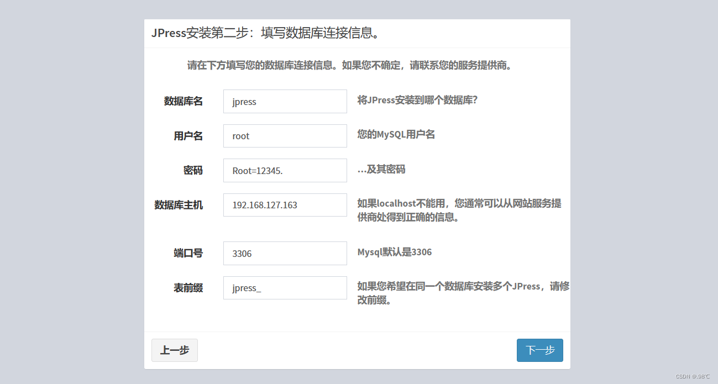Viewport: 718px width, 384px height.
Task: Click the 下一步 next step button
Action: tap(539, 350)
